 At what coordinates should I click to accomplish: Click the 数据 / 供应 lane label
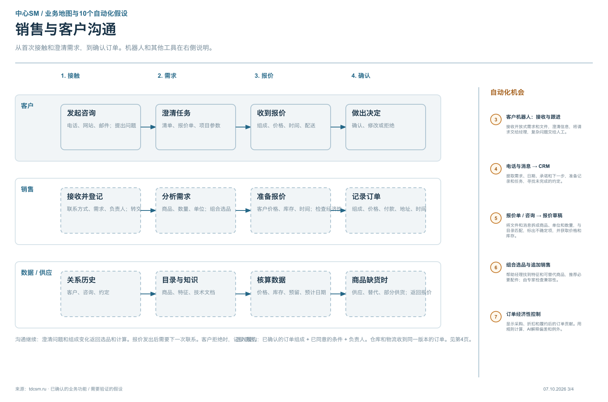point(36,273)
